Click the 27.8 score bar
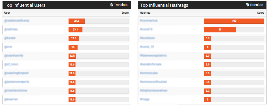 (77, 21)
